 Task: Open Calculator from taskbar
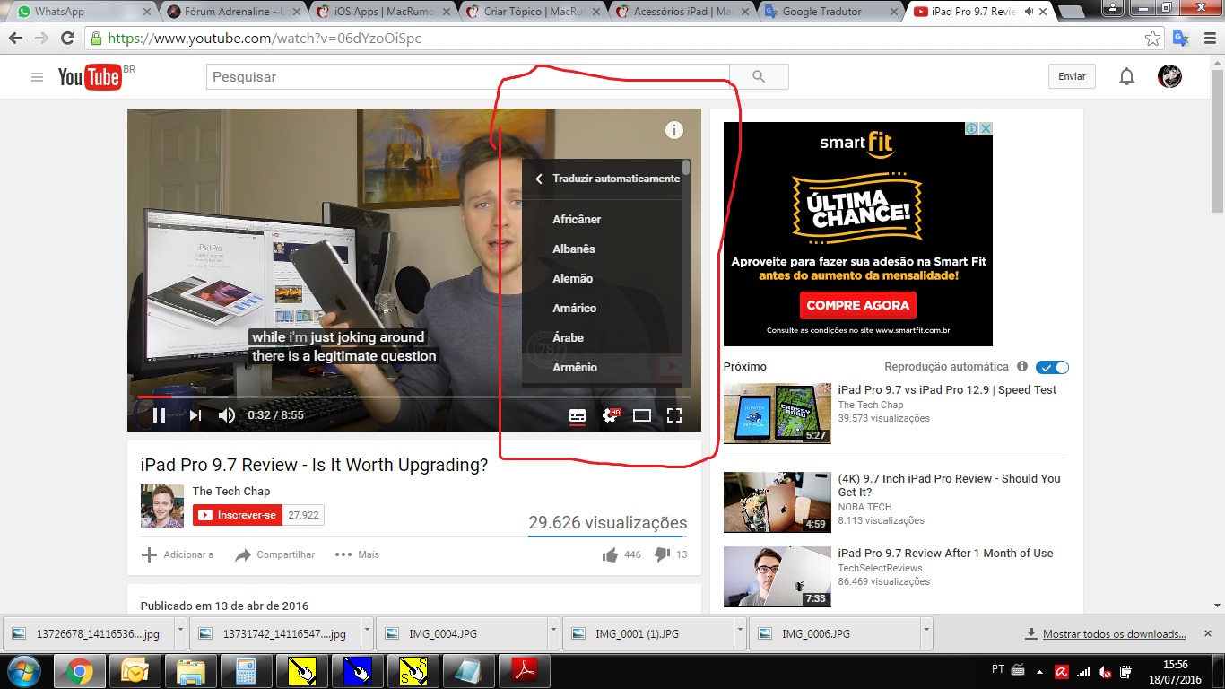[245, 671]
